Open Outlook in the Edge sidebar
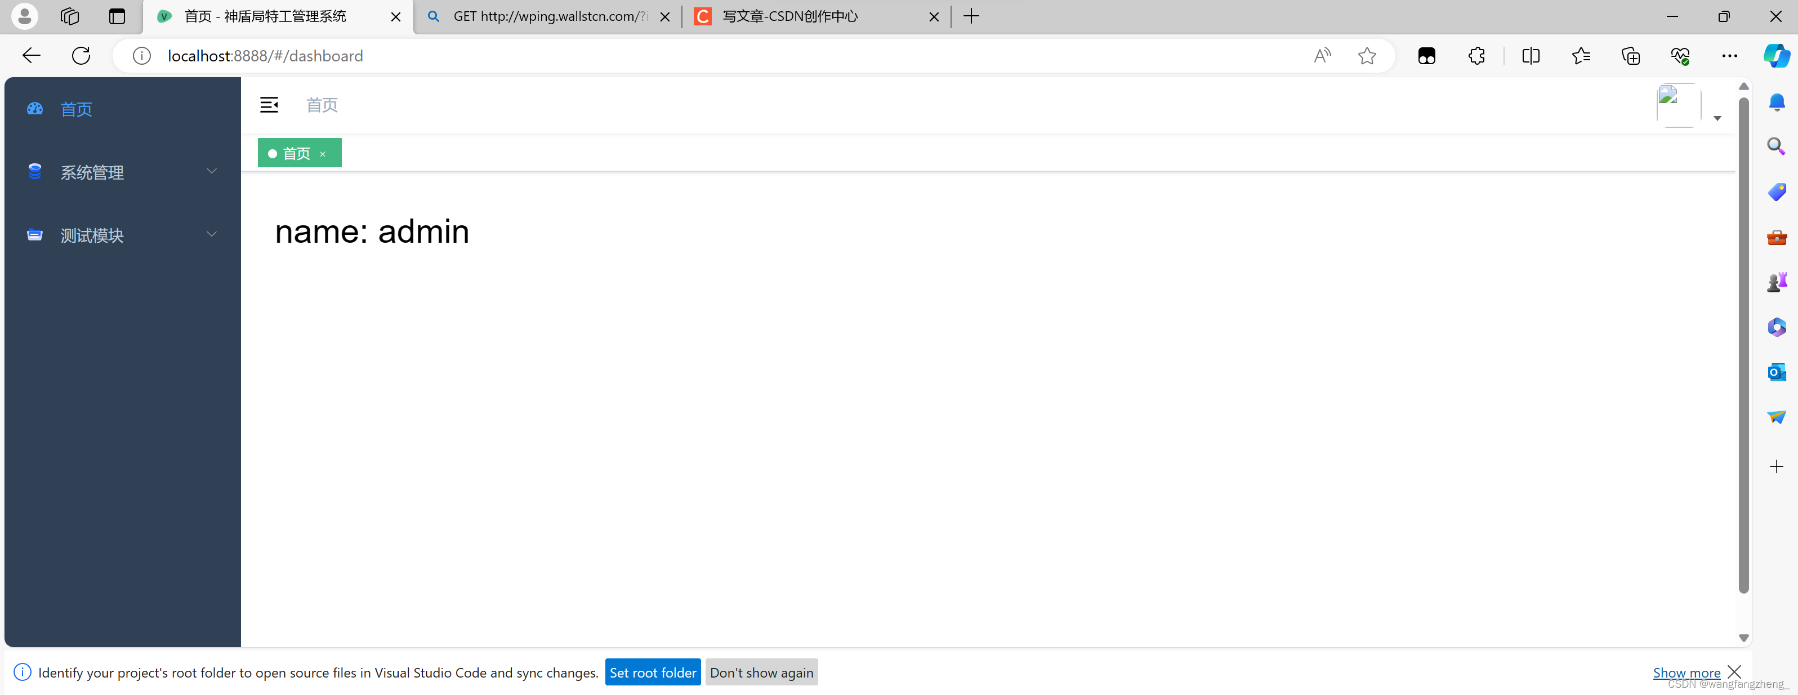Screen dimensions: 1798x695 pos(1777,372)
